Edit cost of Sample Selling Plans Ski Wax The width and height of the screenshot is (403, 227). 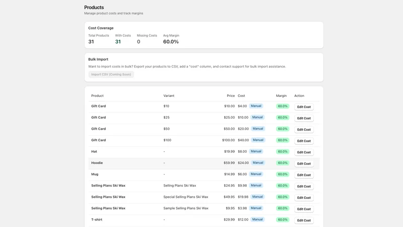[x=304, y=209]
